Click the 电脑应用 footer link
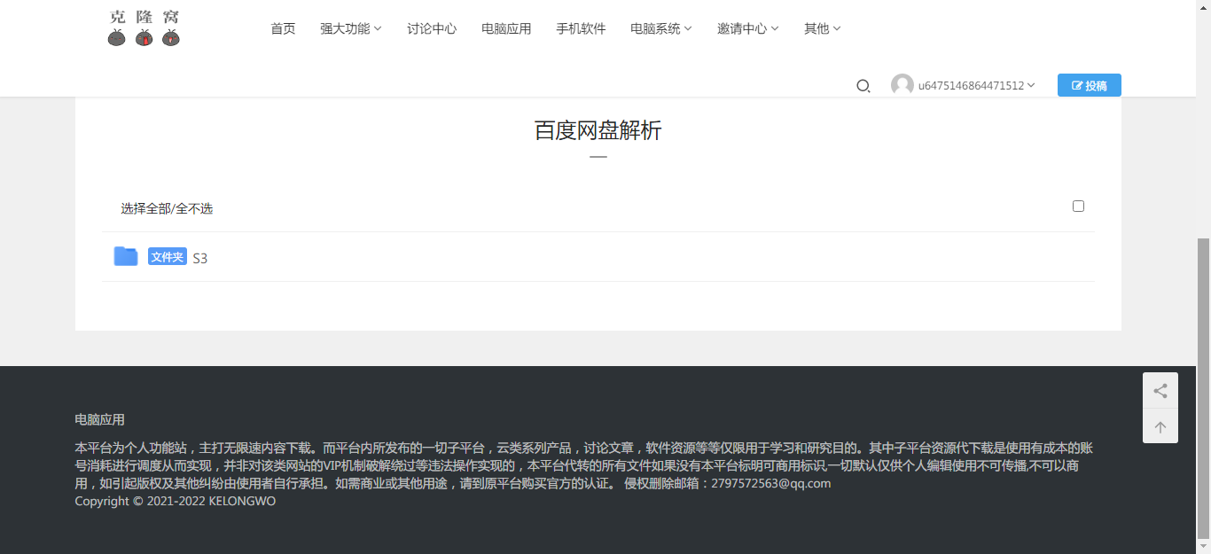Image resolution: width=1211 pixels, height=554 pixels. click(100, 419)
